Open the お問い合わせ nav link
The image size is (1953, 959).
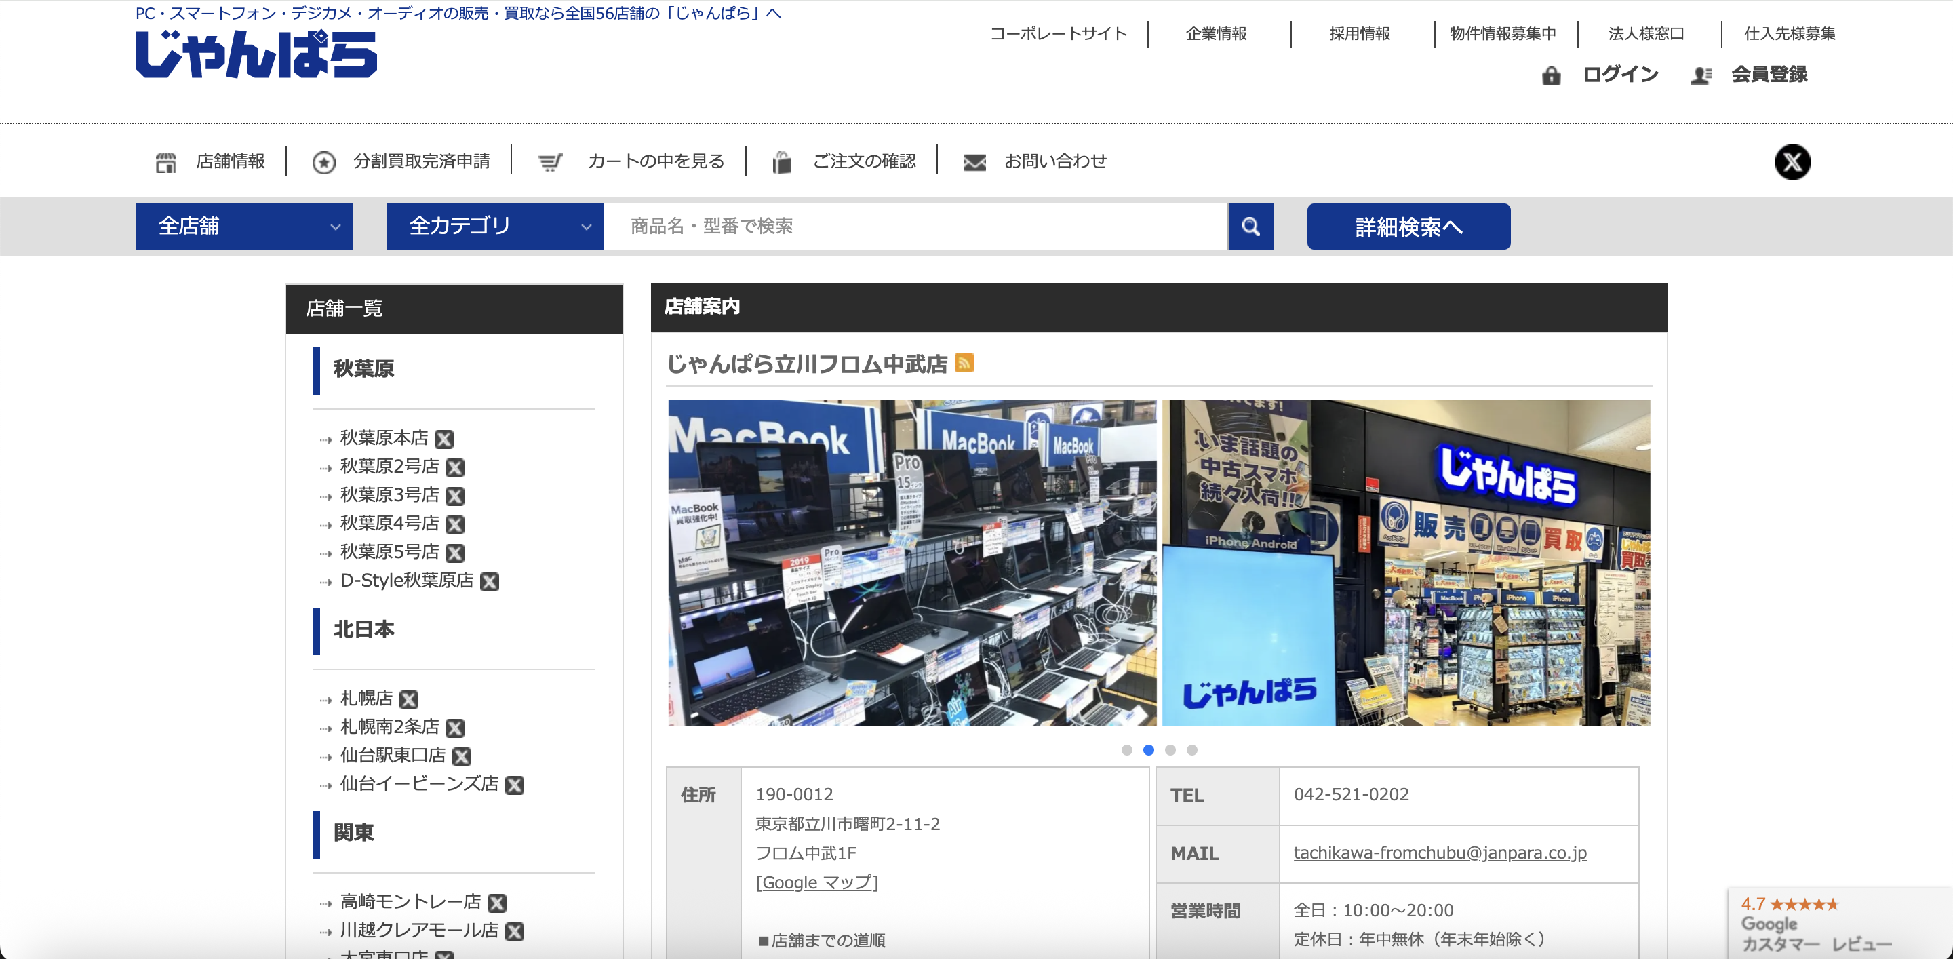click(1055, 161)
